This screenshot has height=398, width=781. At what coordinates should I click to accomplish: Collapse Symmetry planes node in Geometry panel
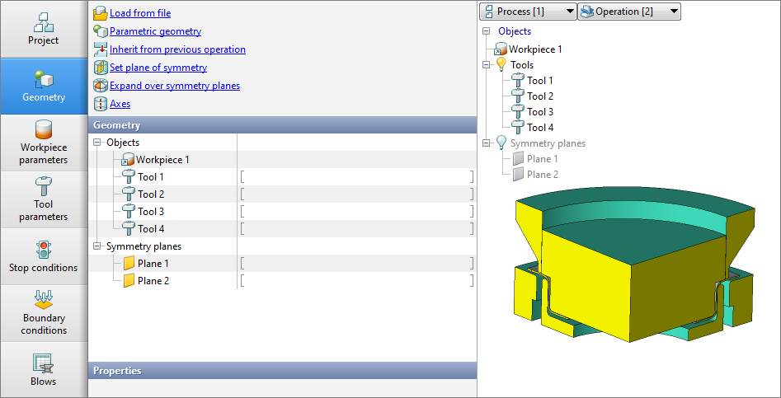point(97,246)
